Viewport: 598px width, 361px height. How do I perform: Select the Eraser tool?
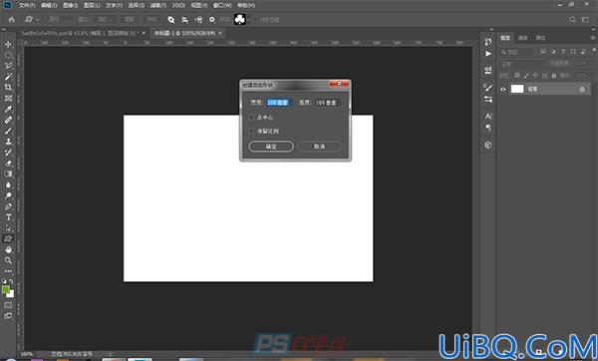pos(8,163)
